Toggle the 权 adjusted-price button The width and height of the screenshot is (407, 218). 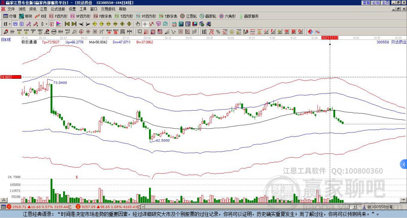click(x=52, y=24)
